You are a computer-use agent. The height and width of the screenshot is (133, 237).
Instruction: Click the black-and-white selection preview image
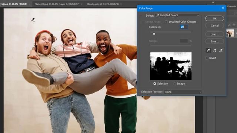171,66
